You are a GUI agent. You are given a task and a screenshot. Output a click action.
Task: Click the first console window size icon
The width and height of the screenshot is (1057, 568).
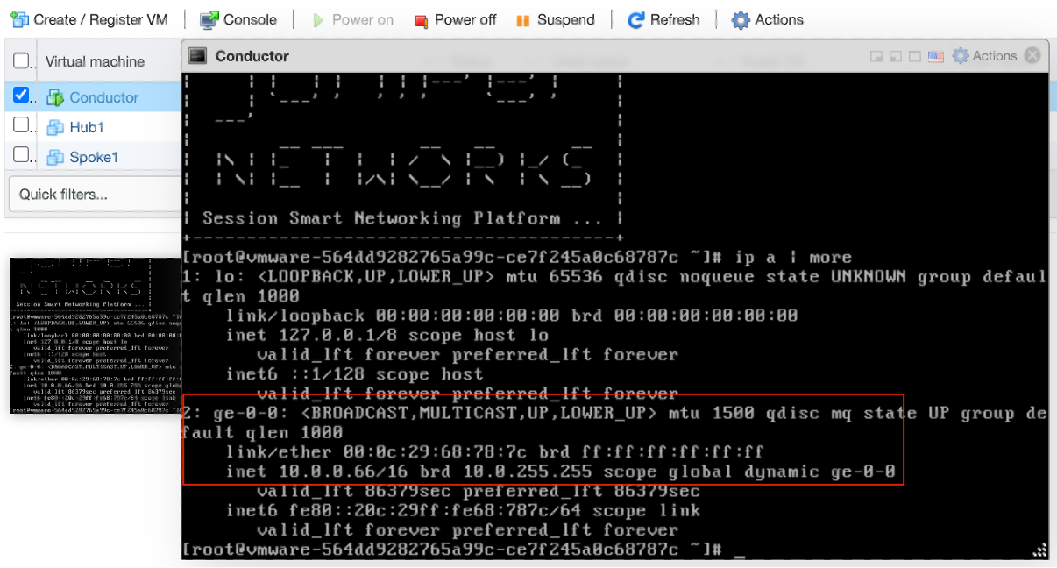click(876, 56)
